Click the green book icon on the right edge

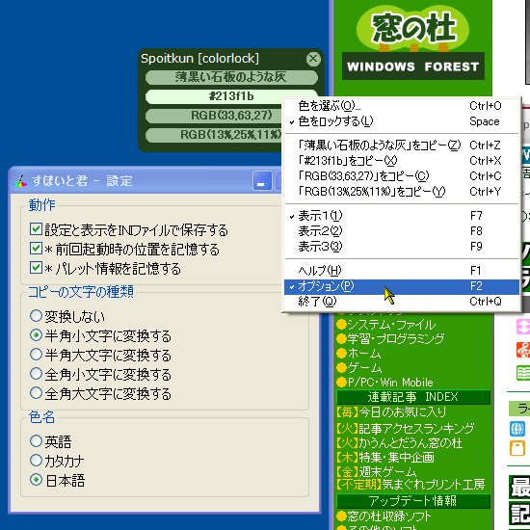point(522,374)
